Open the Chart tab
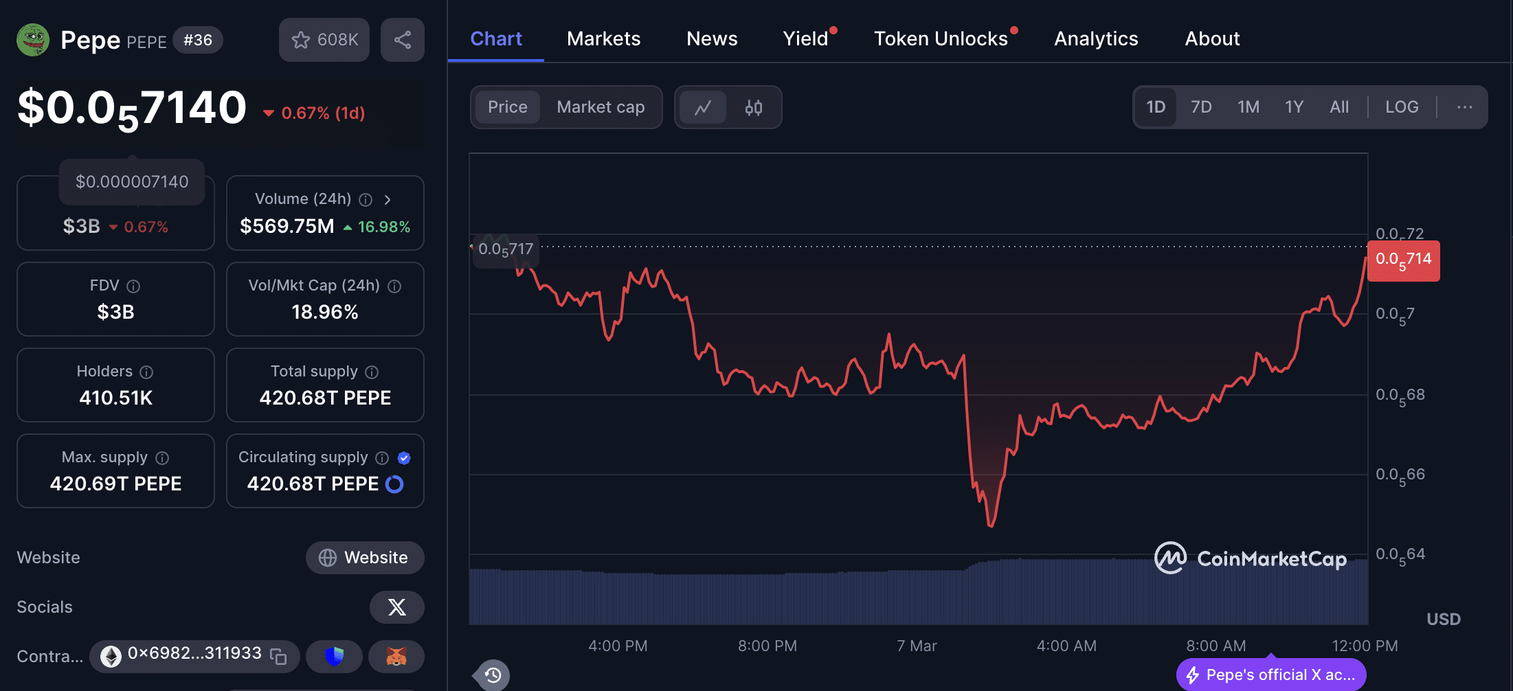1513x691 pixels. pyautogui.click(x=496, y=39)
